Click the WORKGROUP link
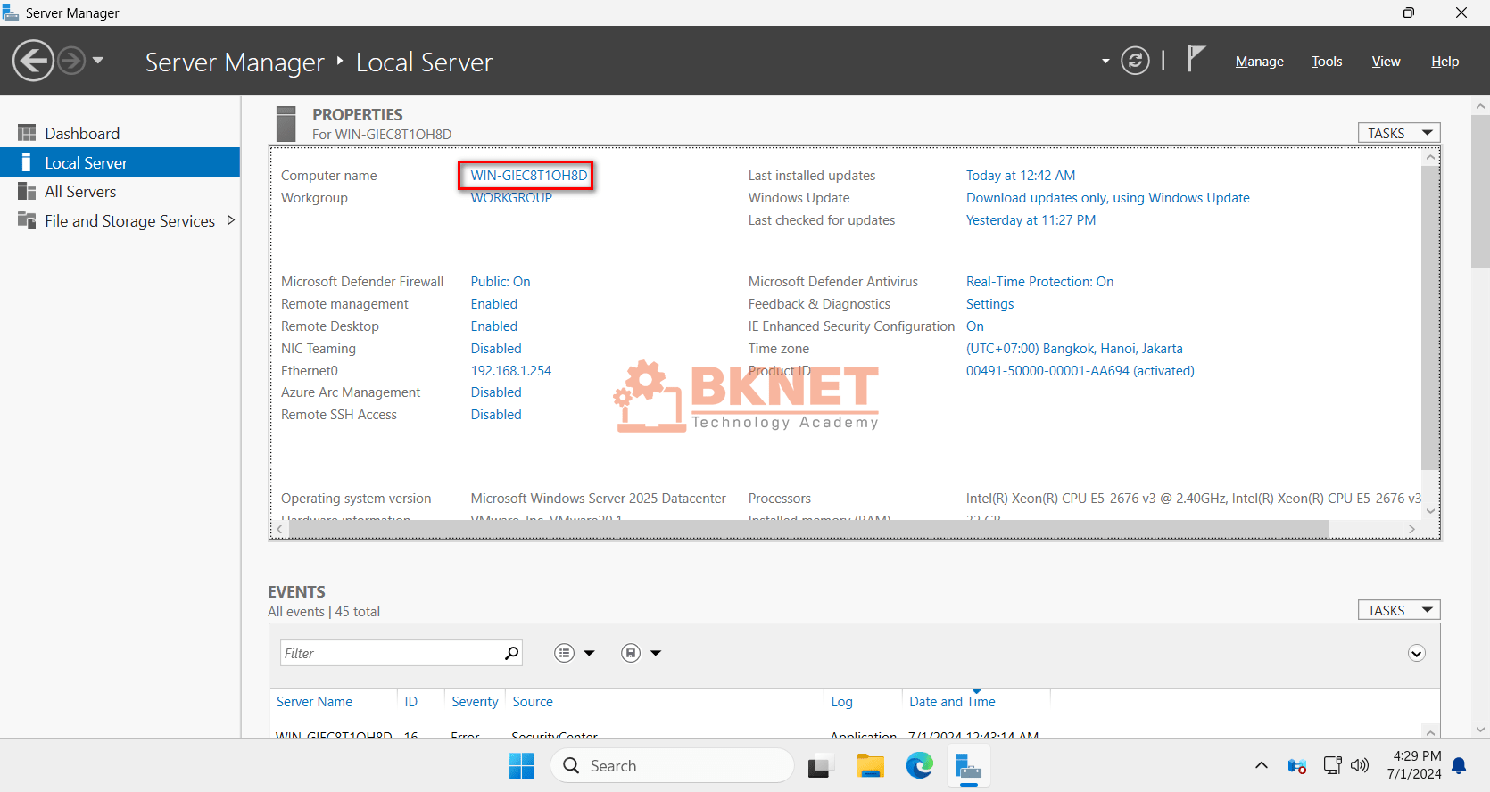Image resolution: width=1490 pixels, height=792 pixels. click(x=511, y=198)
